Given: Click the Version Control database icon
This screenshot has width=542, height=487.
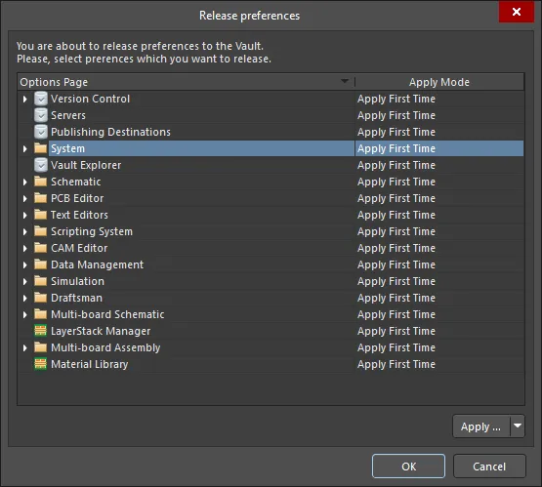Looking at the screenshot, I should click(41, 99).
